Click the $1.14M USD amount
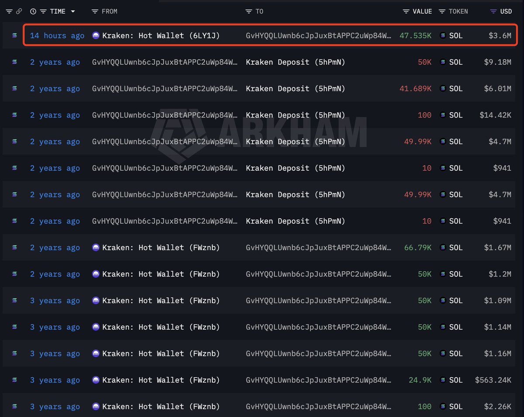Viewport: 524px width, 417px height. pos(498,327)
